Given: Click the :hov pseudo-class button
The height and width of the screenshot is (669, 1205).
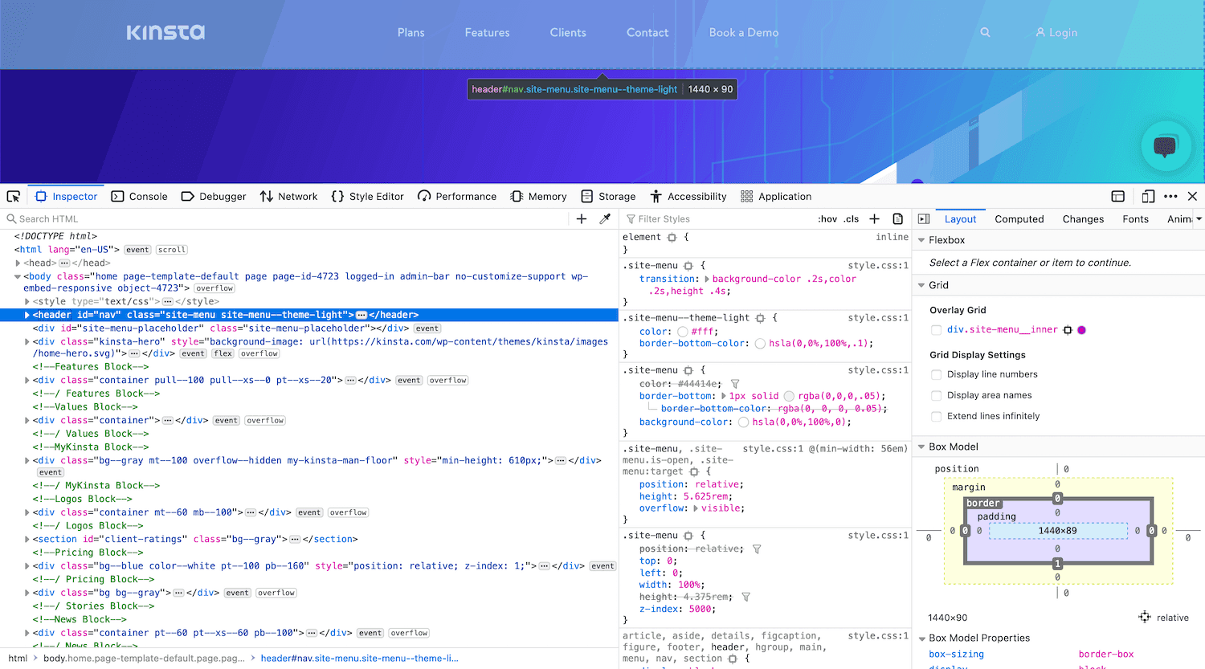Looking at the screenshot, I should 827,218.
